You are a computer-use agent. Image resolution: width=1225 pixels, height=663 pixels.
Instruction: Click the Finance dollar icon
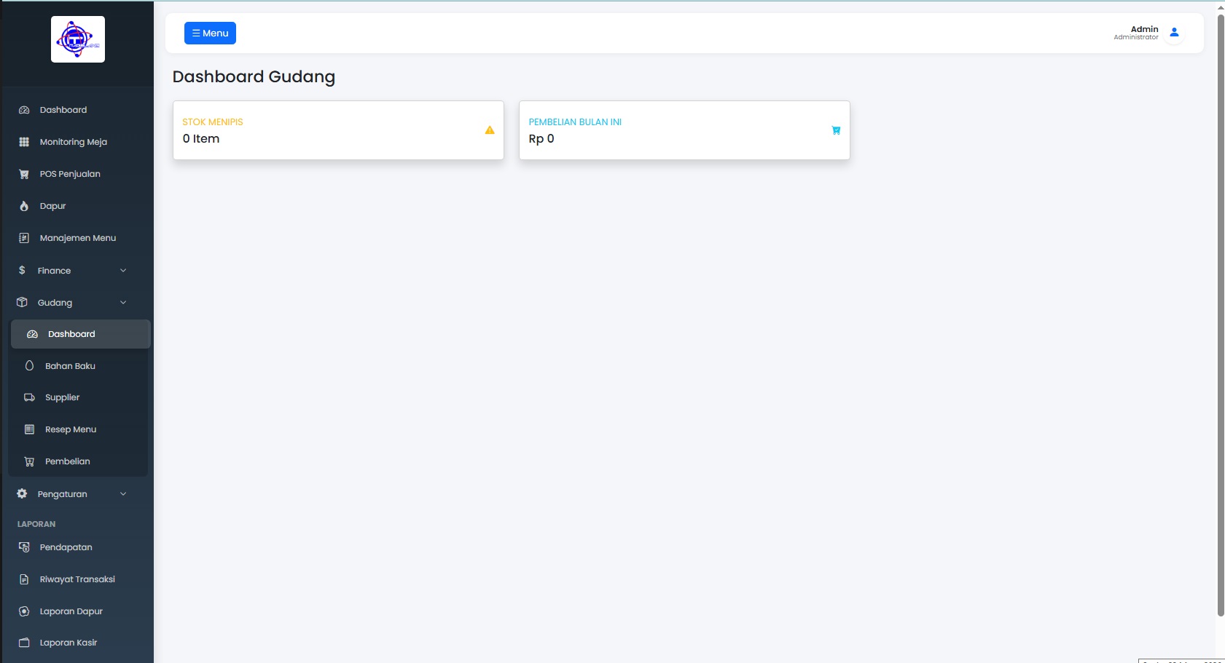(x=22, y=270)
